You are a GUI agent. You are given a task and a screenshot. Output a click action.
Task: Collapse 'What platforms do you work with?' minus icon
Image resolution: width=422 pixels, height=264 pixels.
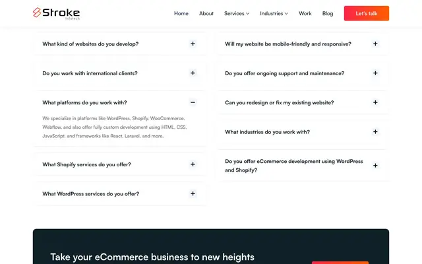[193, 102]
